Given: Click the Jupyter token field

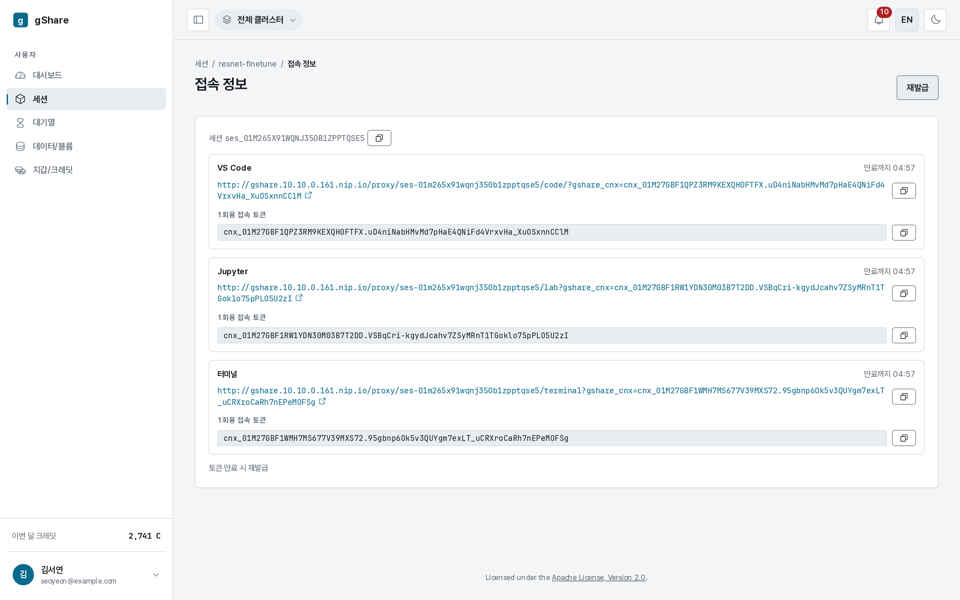Looking at the screenshot, I should click(552, 336).
